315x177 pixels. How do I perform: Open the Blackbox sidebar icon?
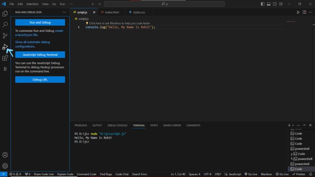tap(5, 69)
